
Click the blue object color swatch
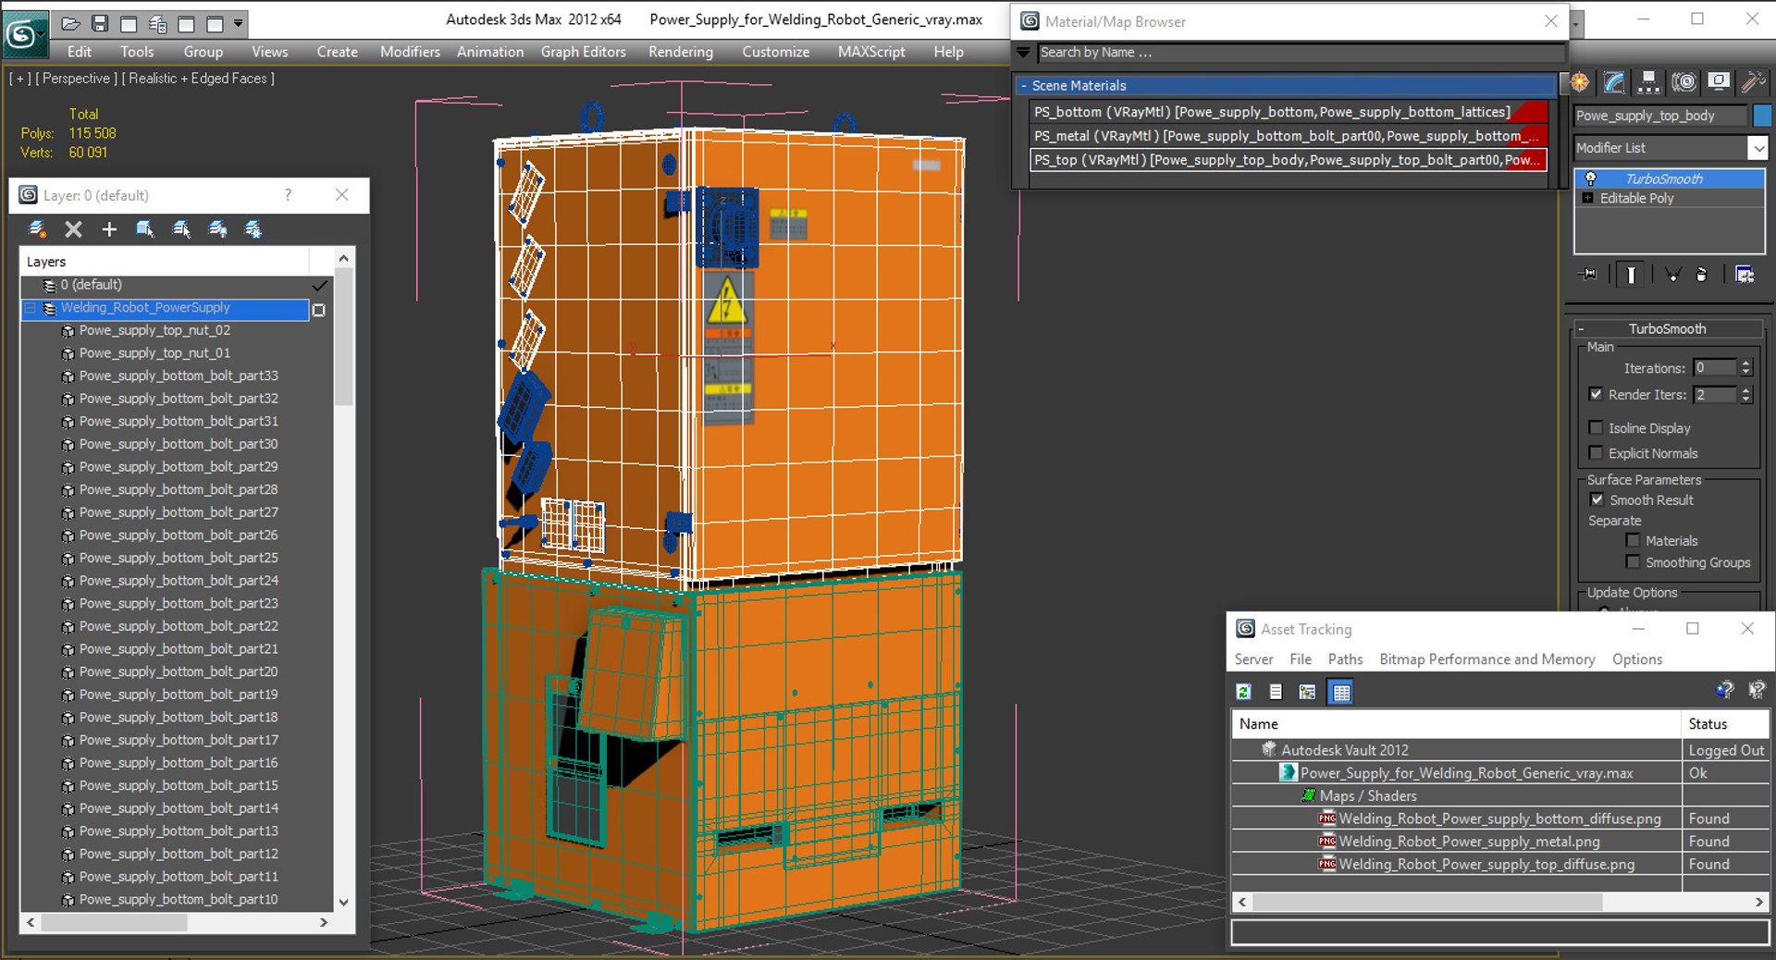[1762, 116]
